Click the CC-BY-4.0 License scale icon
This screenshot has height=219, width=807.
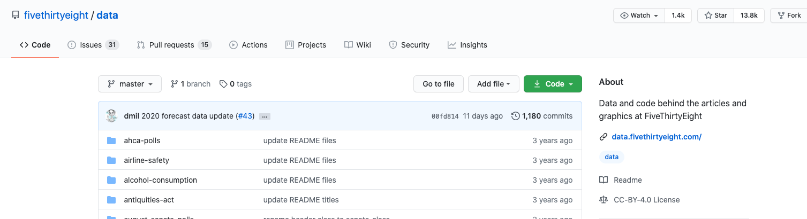click(x=604, y=200)
